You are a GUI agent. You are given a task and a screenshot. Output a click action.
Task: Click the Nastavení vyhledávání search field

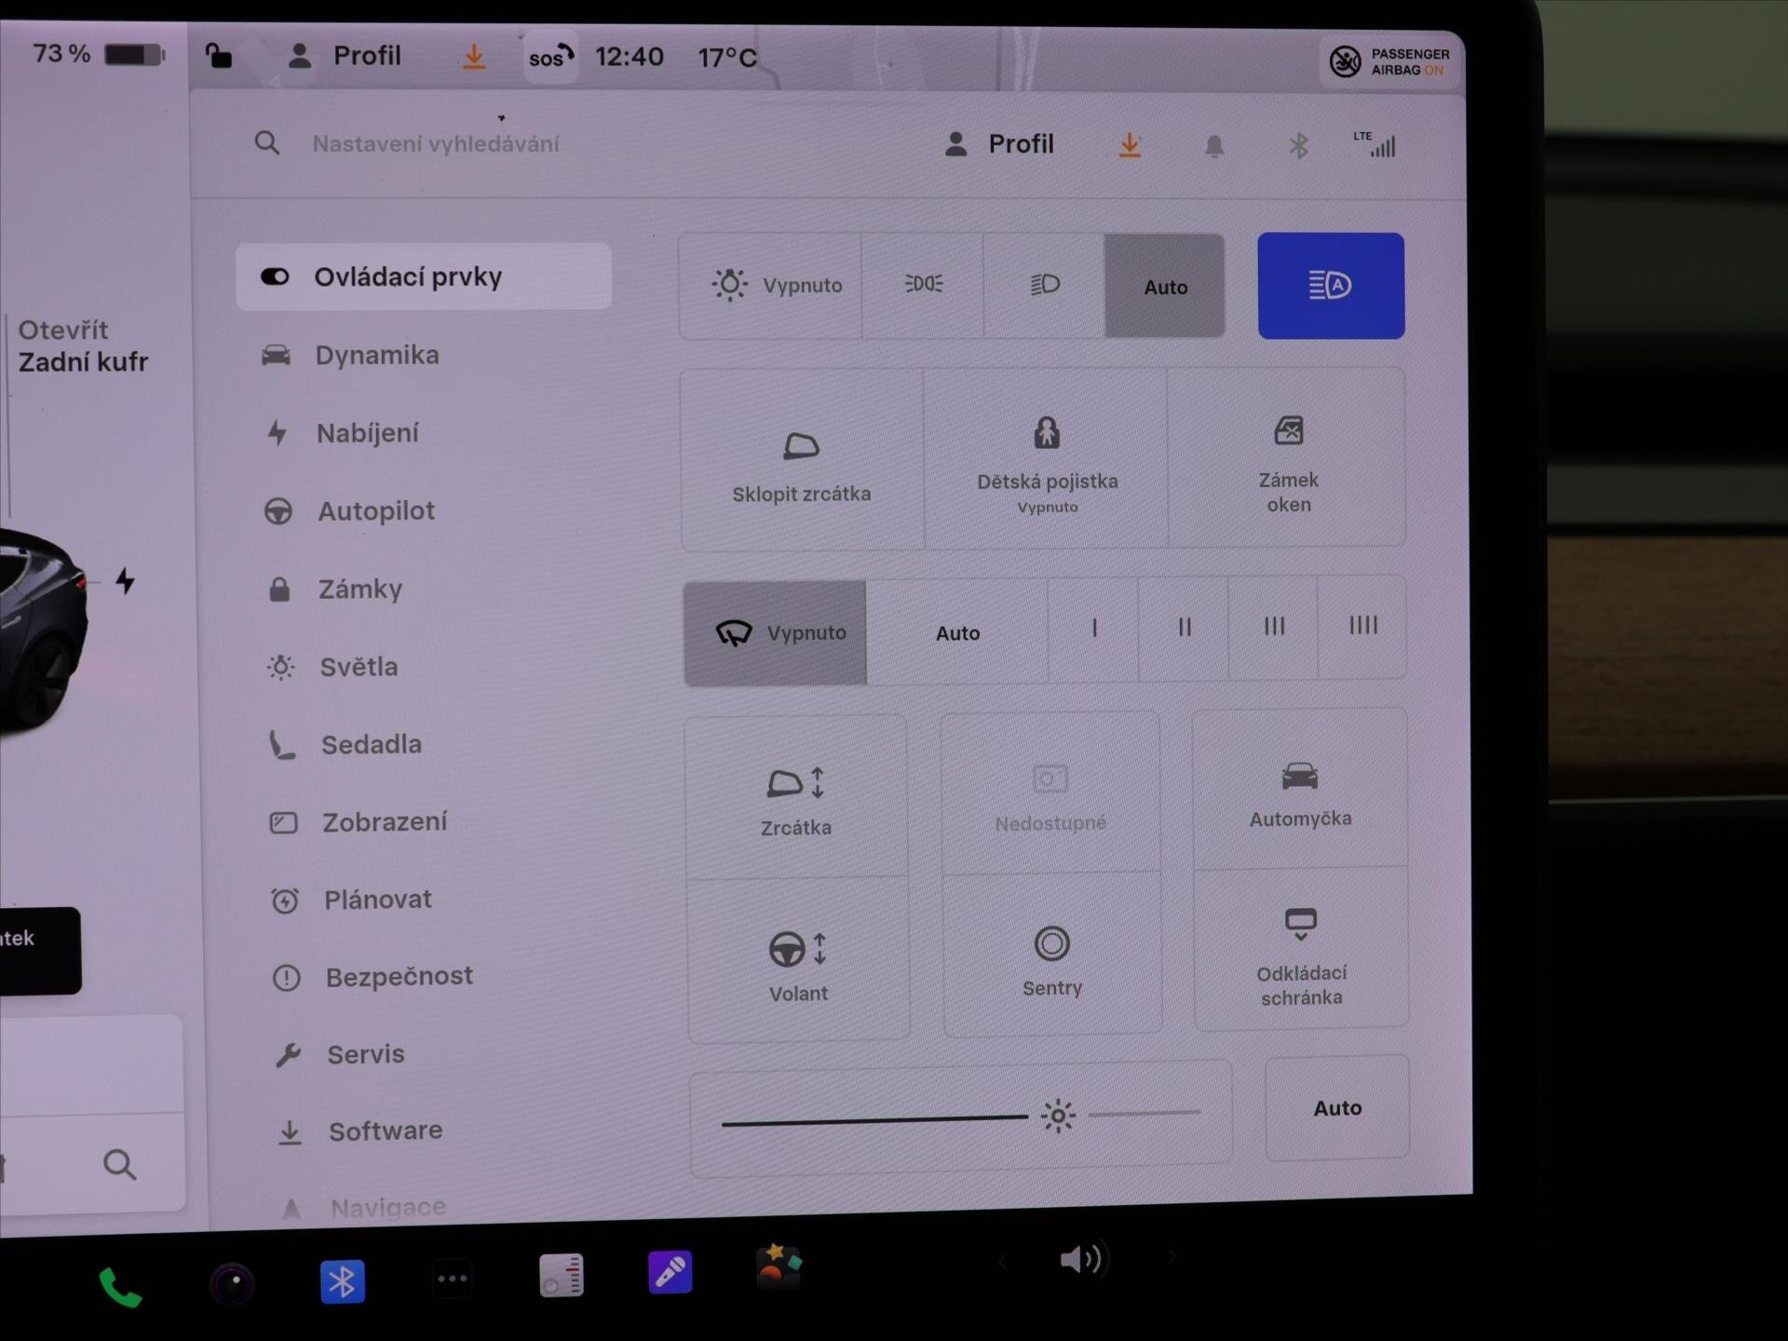[x=436, y=144]
